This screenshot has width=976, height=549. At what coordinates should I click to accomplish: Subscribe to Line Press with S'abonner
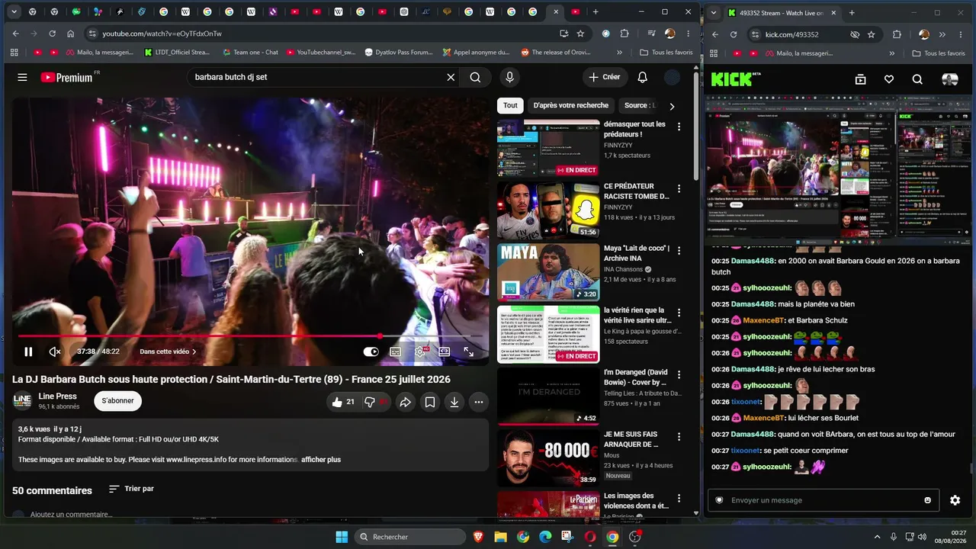pyautogui.click(x=118, y=401)
